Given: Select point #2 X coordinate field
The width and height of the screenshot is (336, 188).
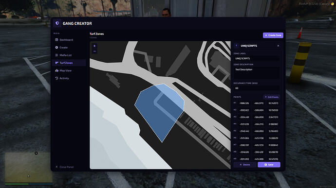Looking at the screenshot, I should click(244, 110).
